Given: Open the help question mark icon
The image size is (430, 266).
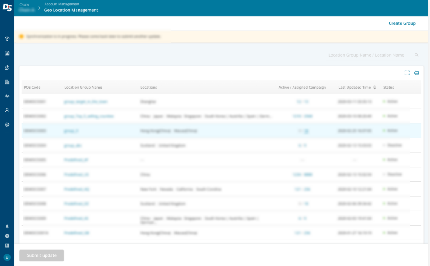Looking at the screenshot, I should click(7, 236).
